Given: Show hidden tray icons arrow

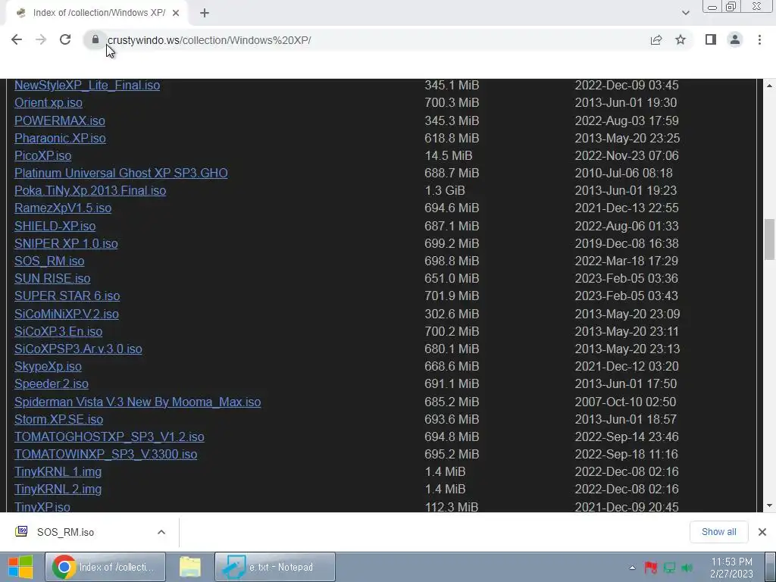Looking at the screenshot, I should coord(633,567).
